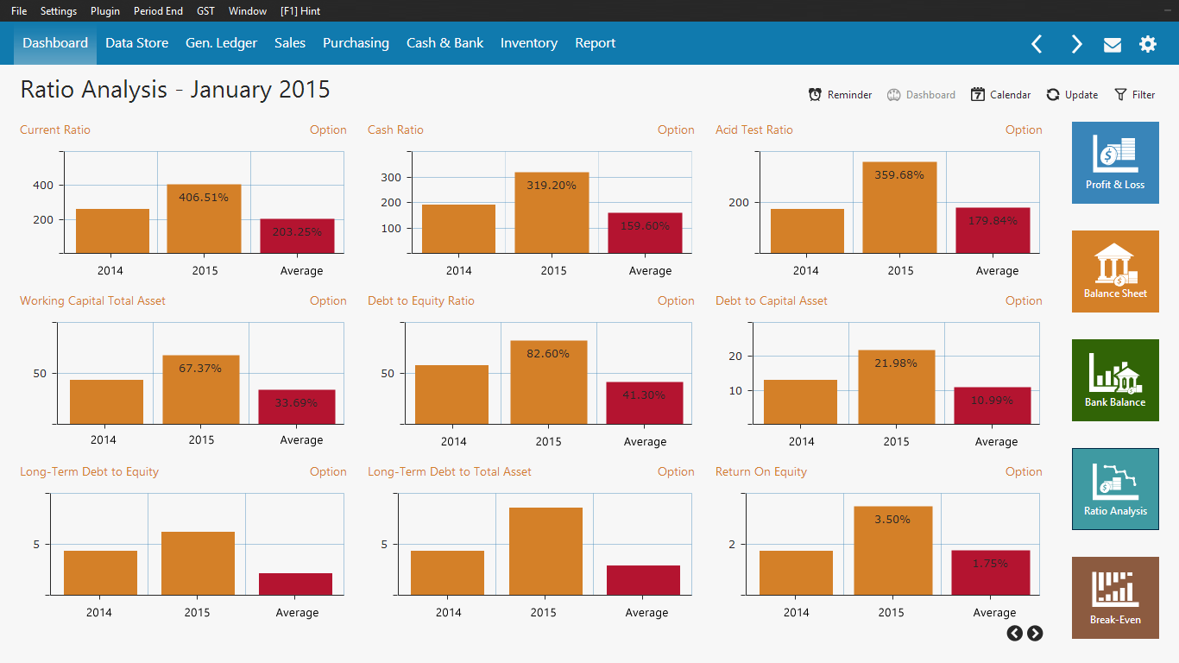Open Option for the Return On Equity chart

(1024, 472)
